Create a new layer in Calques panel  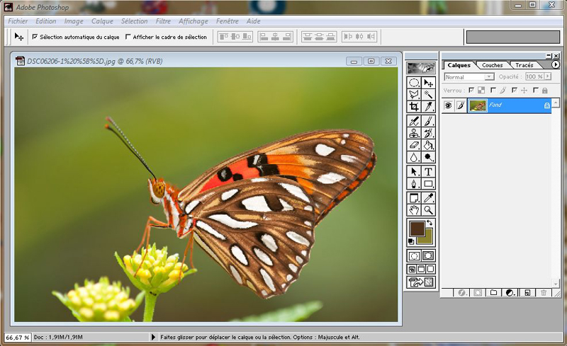tap(527, 292)
